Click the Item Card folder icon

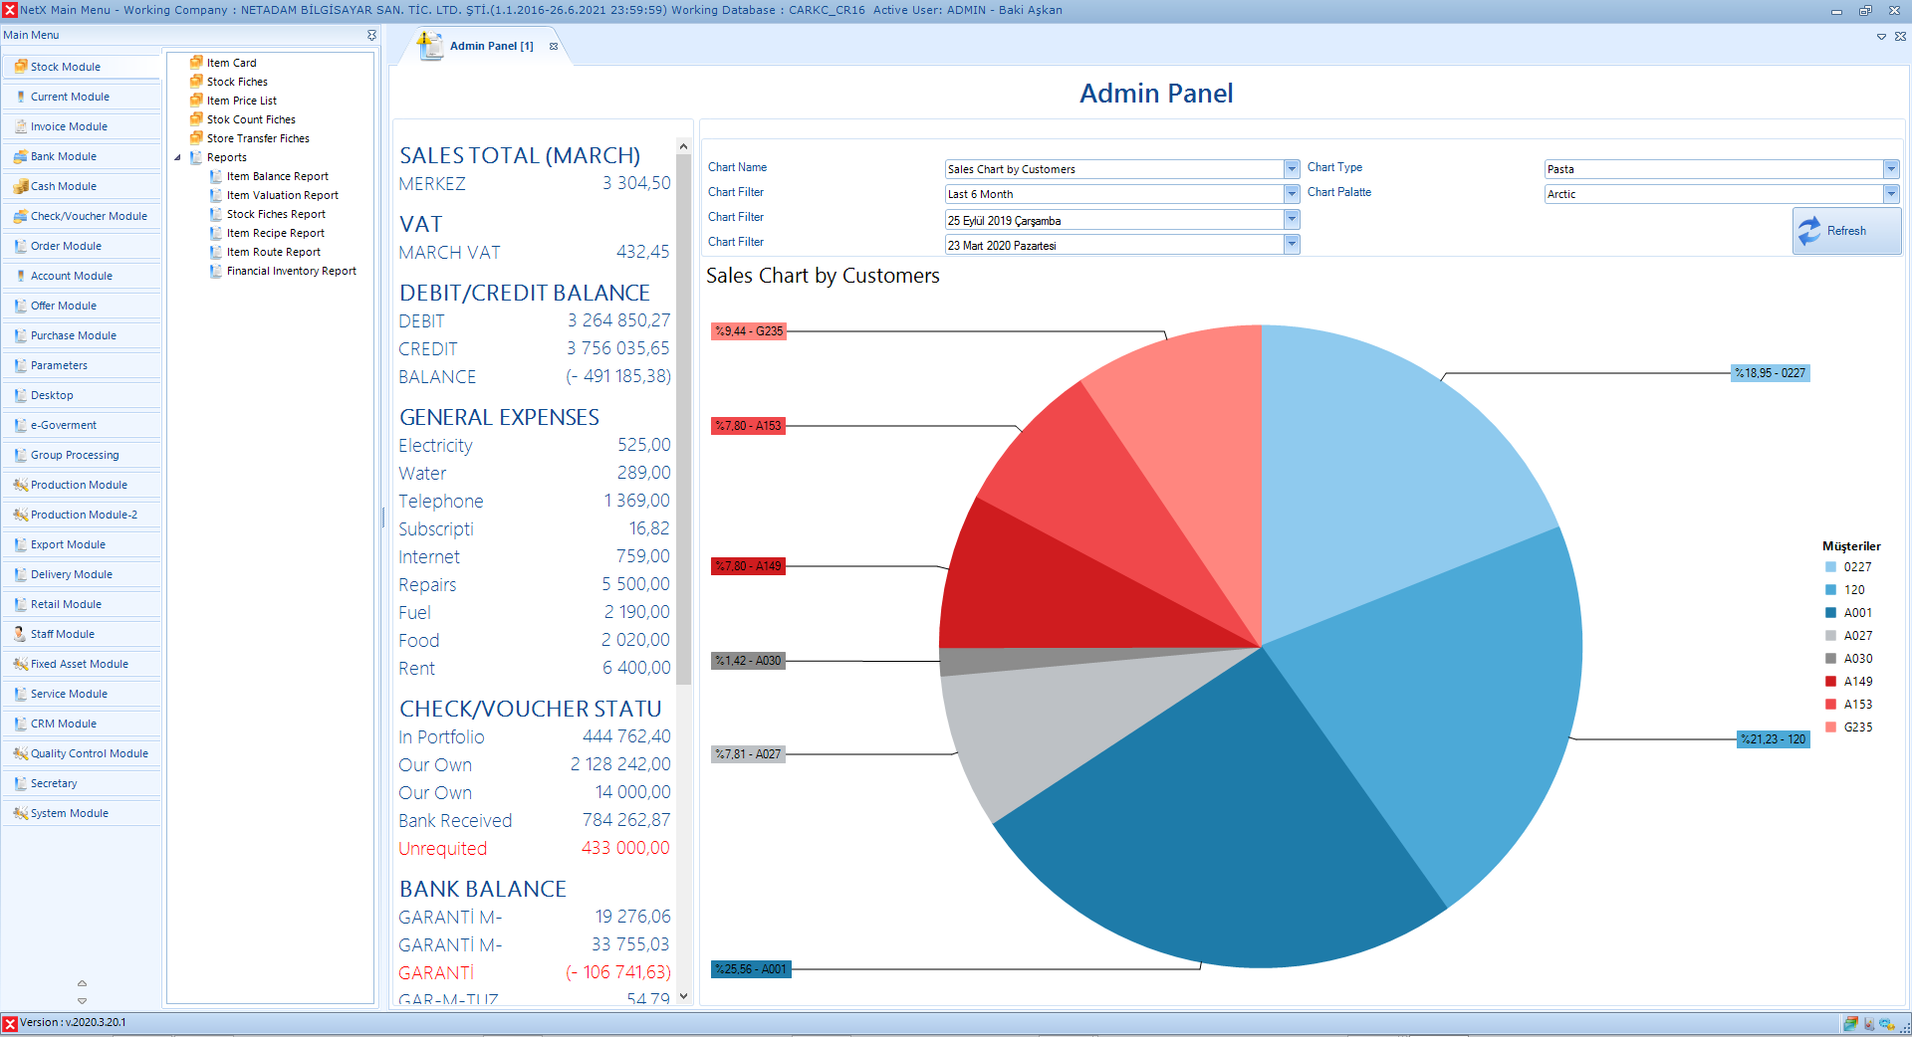[x=196, y=63]
